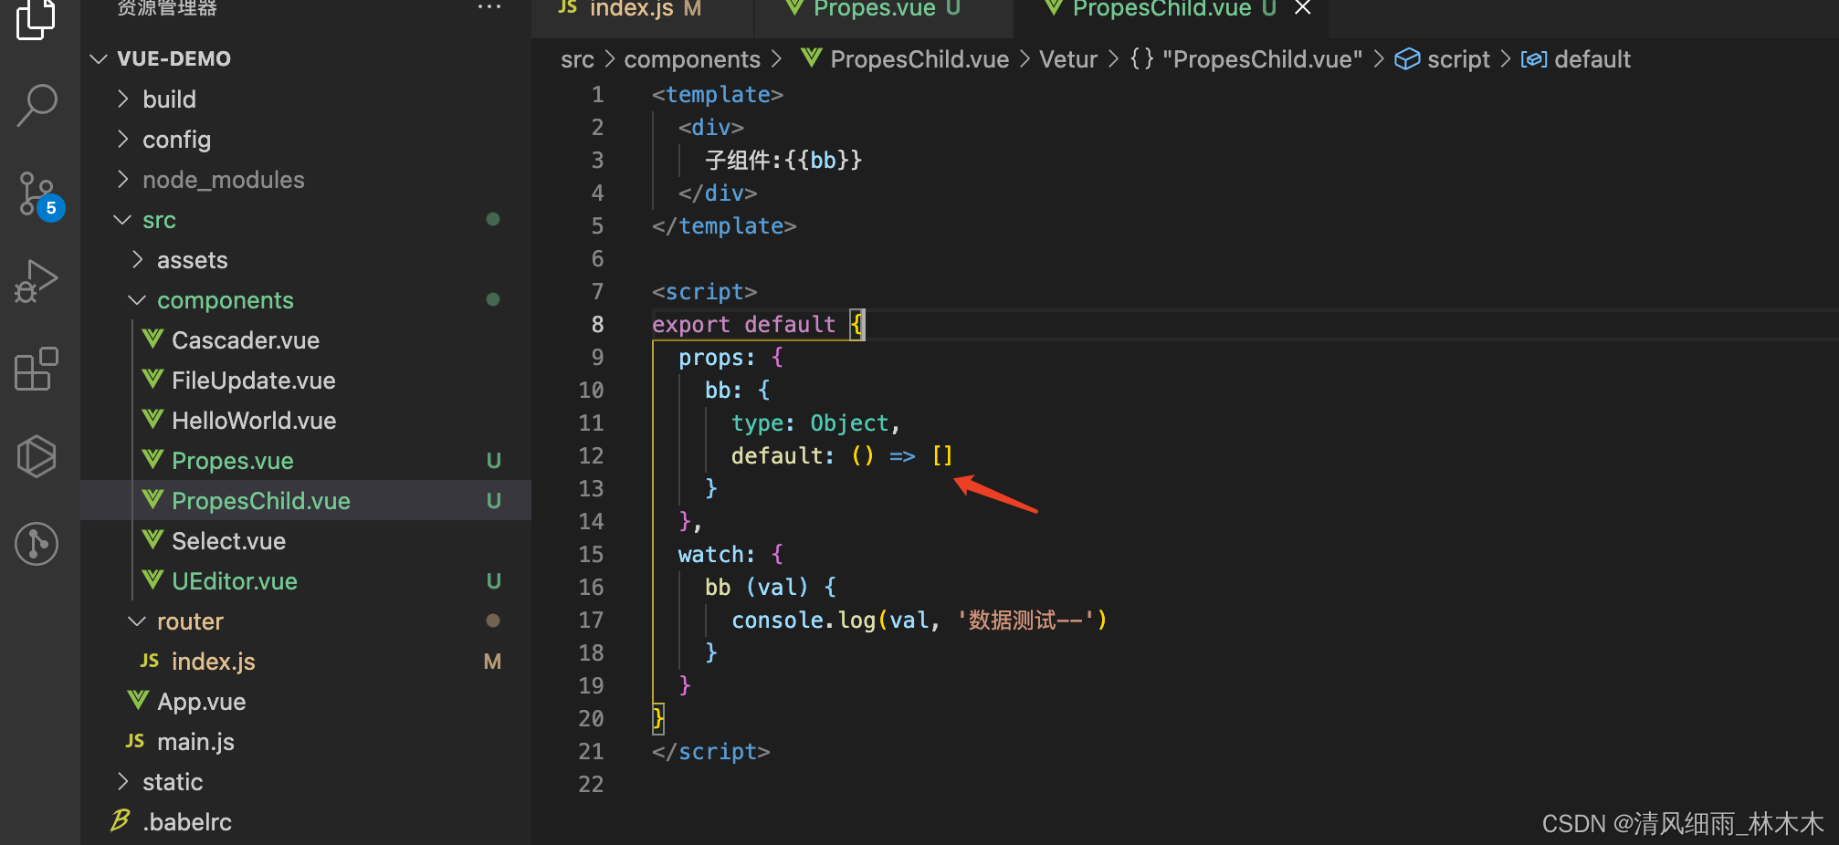Screen dimensions: 1839x845
Task: Click Vue icon beside HelloWorld.vue
Action: (x=153, y=420)
